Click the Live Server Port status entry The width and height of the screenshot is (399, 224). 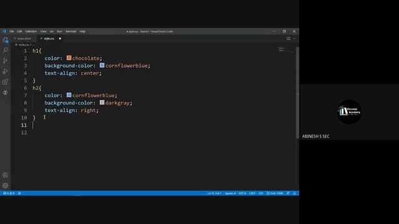(x=275, y=194)
